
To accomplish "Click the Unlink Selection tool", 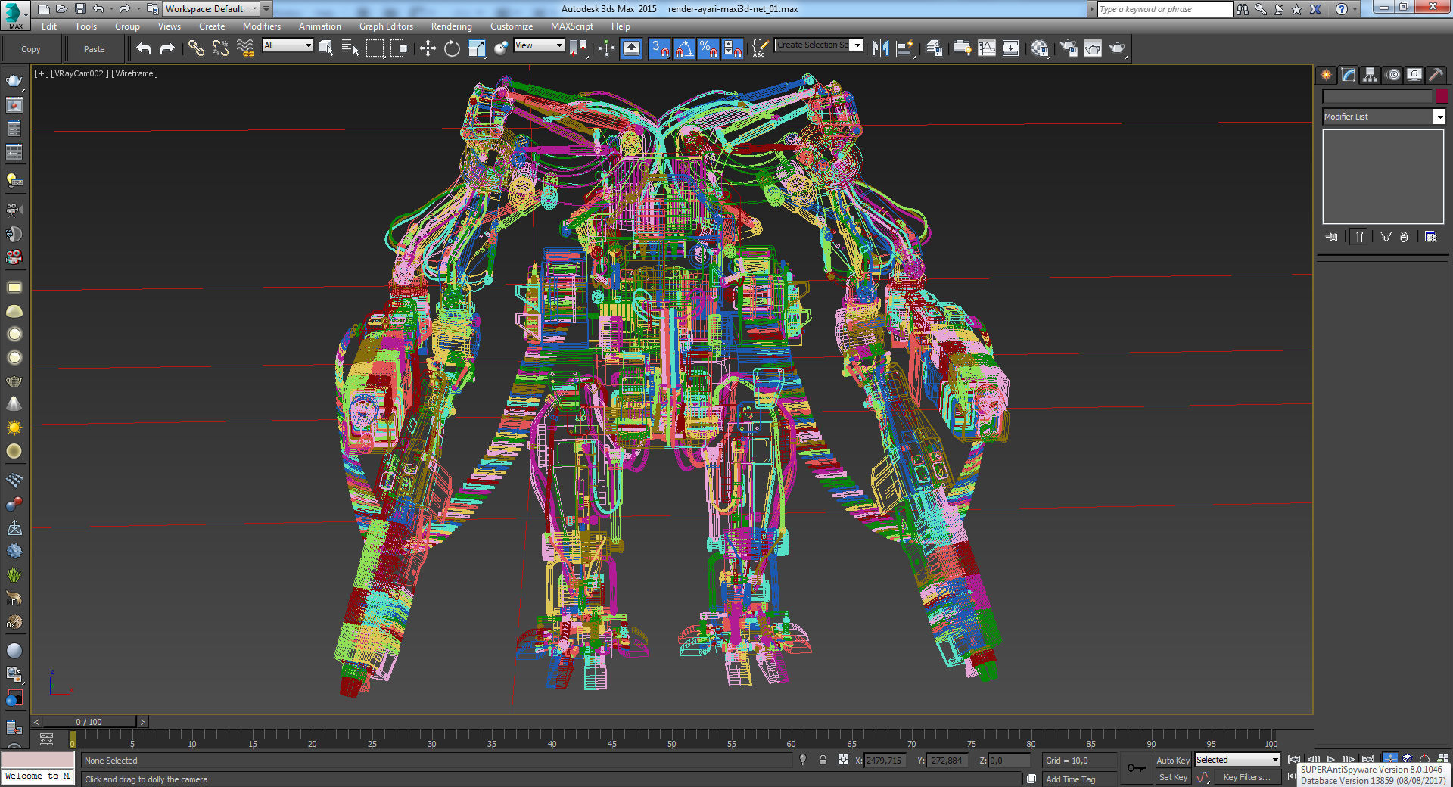I will pos(220,48).
